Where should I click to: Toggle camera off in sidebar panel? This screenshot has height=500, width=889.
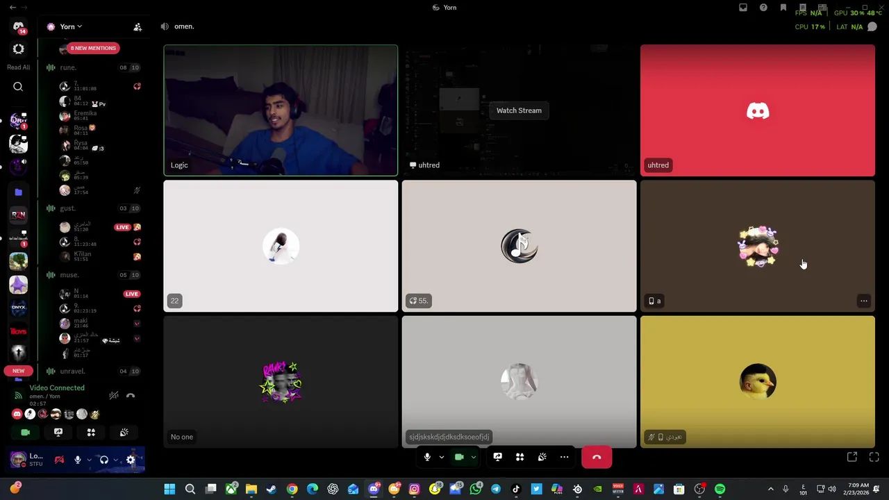[x=26, y=432]
